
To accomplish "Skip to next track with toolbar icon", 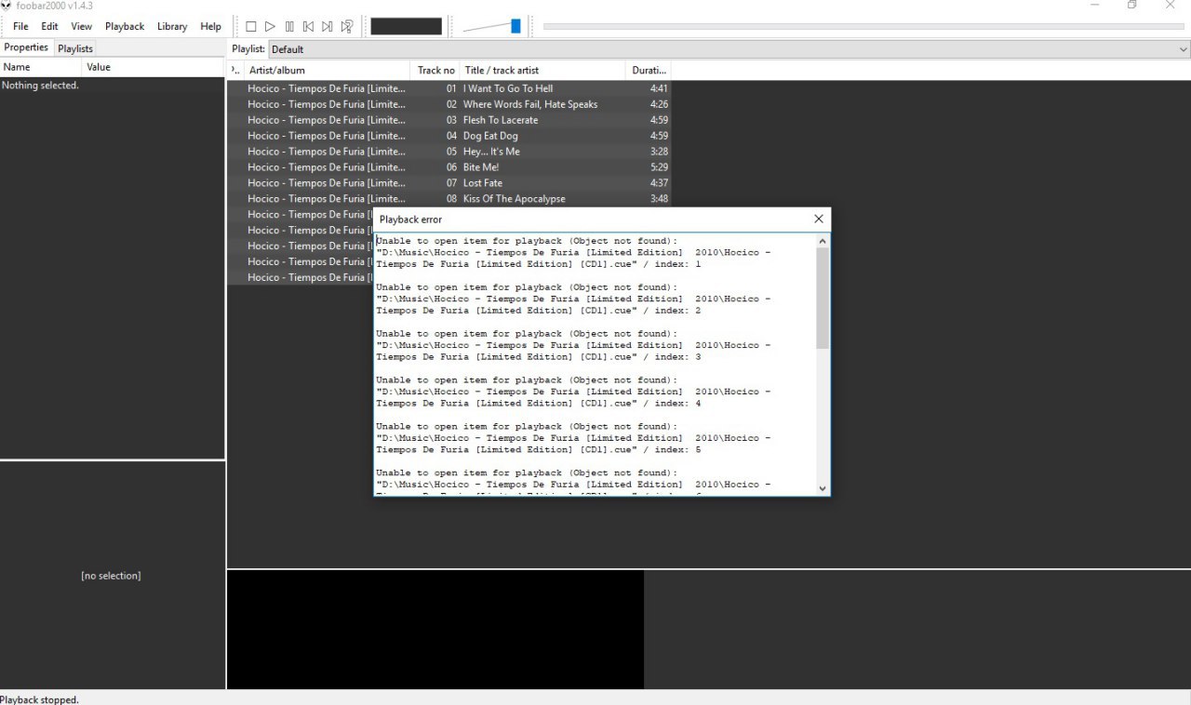I will (x=328, y=27).
